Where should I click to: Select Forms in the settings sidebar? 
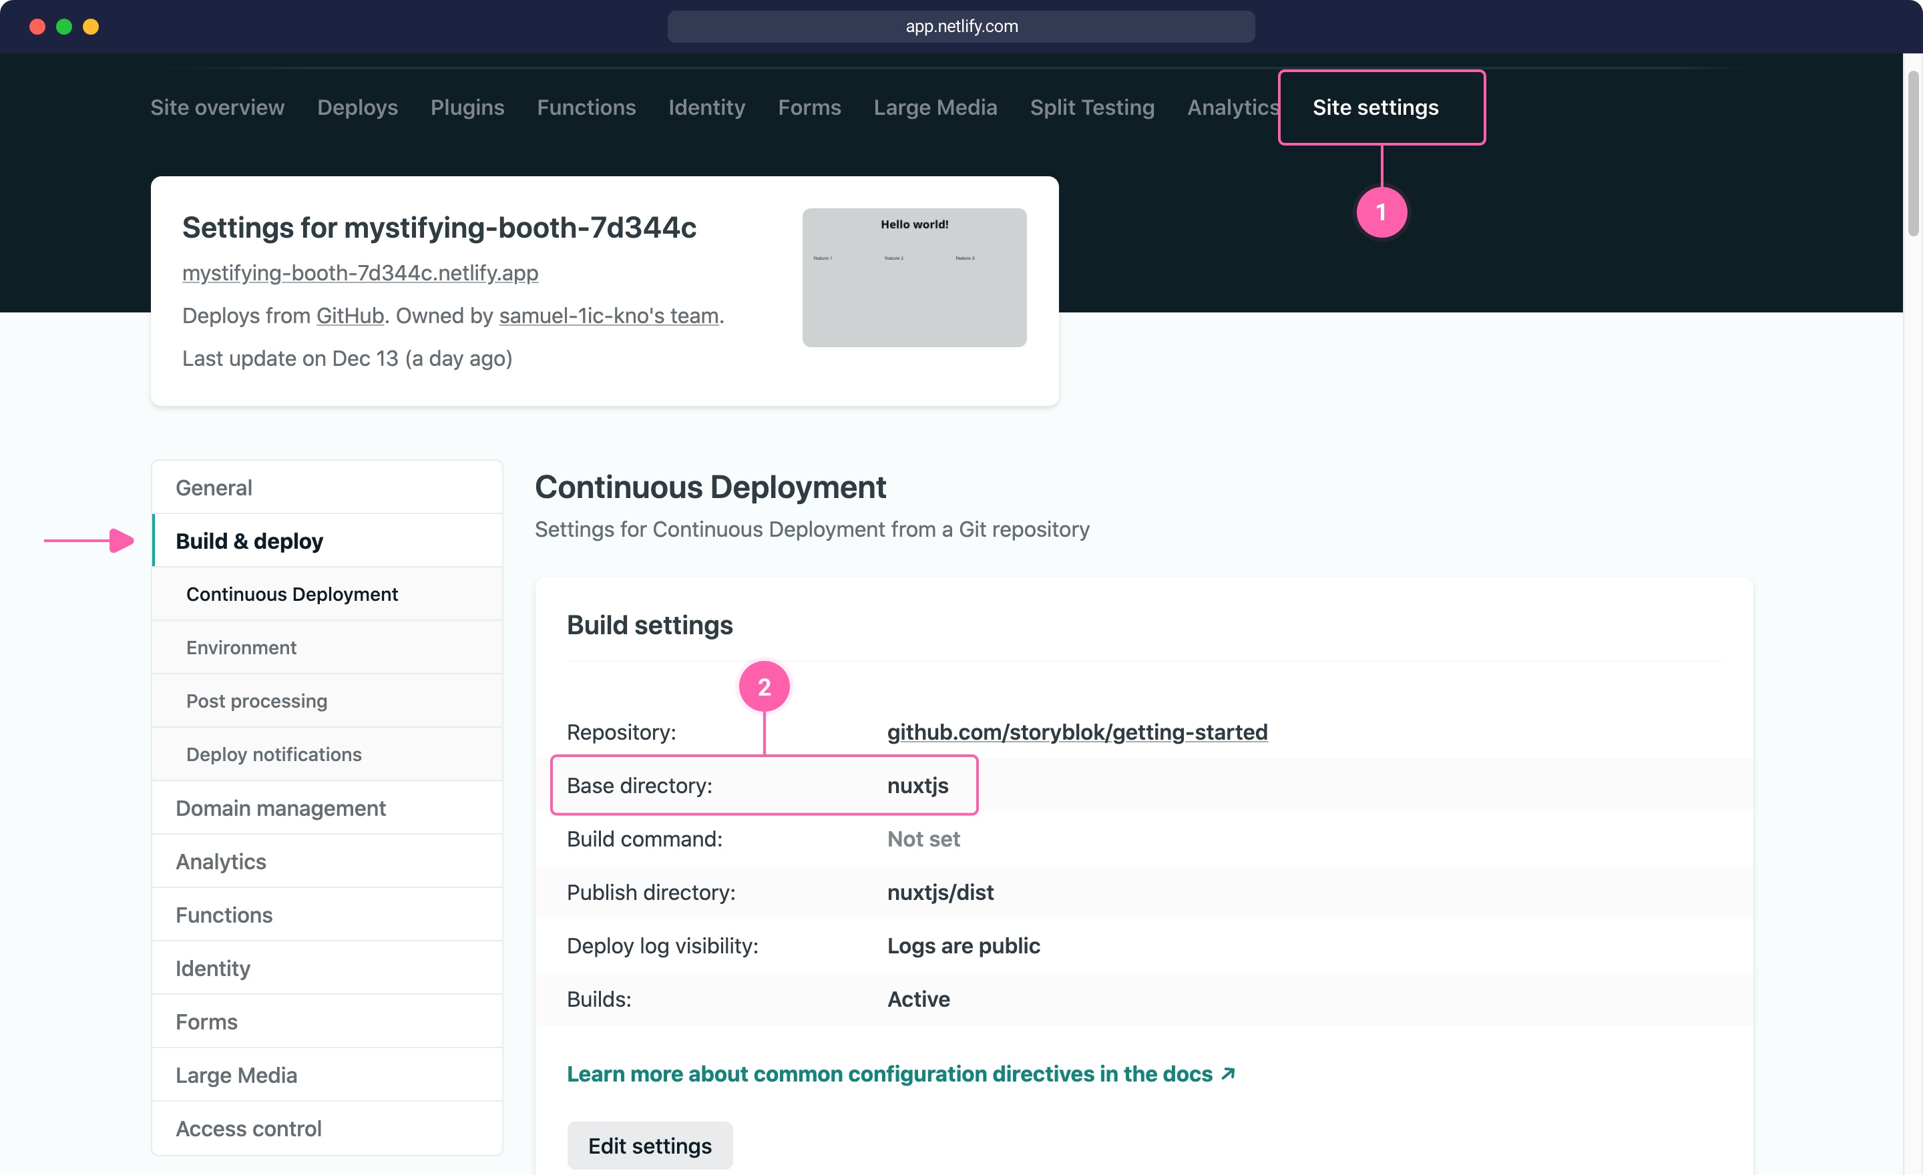click(327, 1021)
